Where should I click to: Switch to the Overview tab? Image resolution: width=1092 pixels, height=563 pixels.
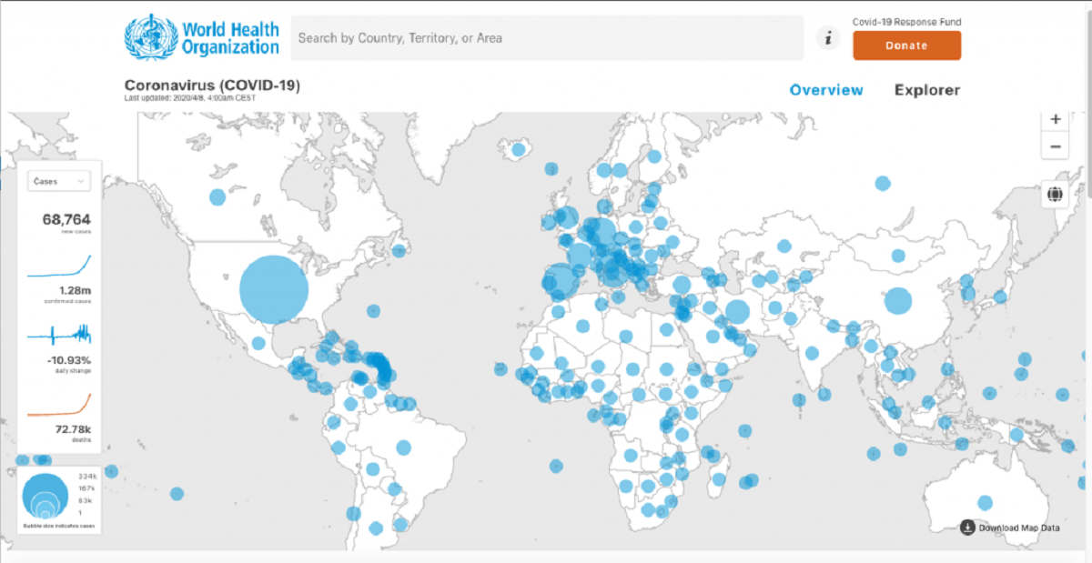tap(826, 90)
